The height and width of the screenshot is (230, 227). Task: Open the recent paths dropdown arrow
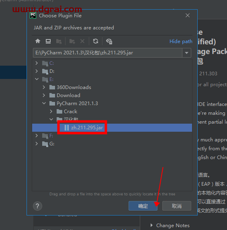coord(186,53)
